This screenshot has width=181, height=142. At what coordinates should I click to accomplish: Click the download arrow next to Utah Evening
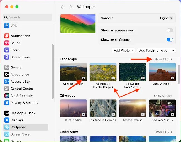coord(171,84)
